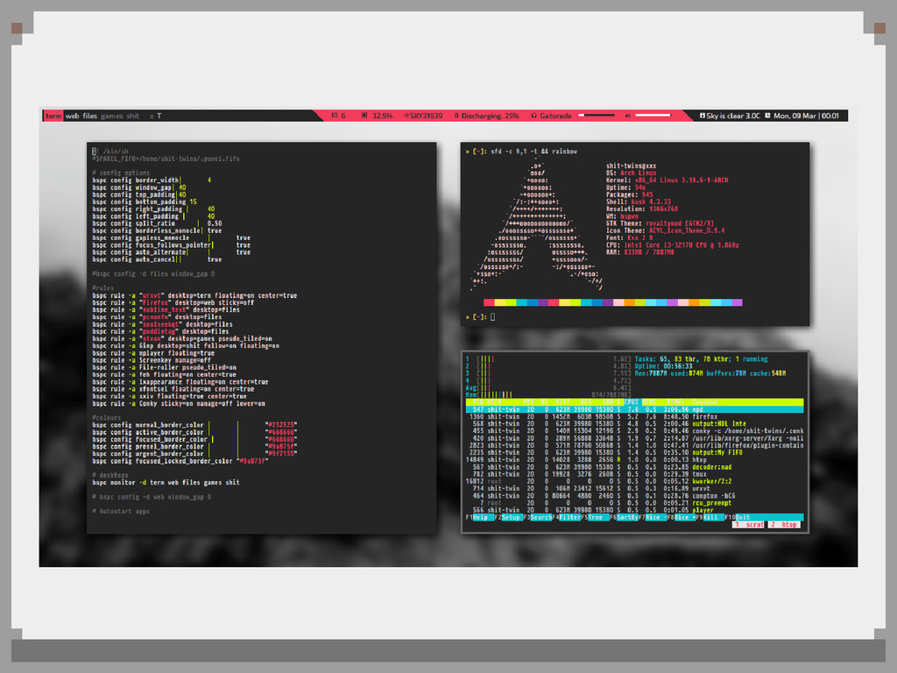The image size is (897, 673).
Task: Click the bspc config border_width line
Action: [x=152, y=181]
